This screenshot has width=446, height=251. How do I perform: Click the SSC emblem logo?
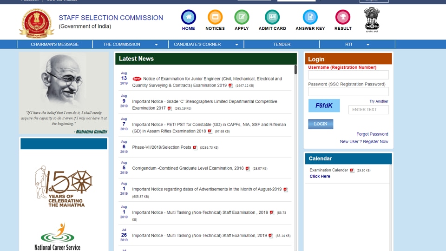36,23
